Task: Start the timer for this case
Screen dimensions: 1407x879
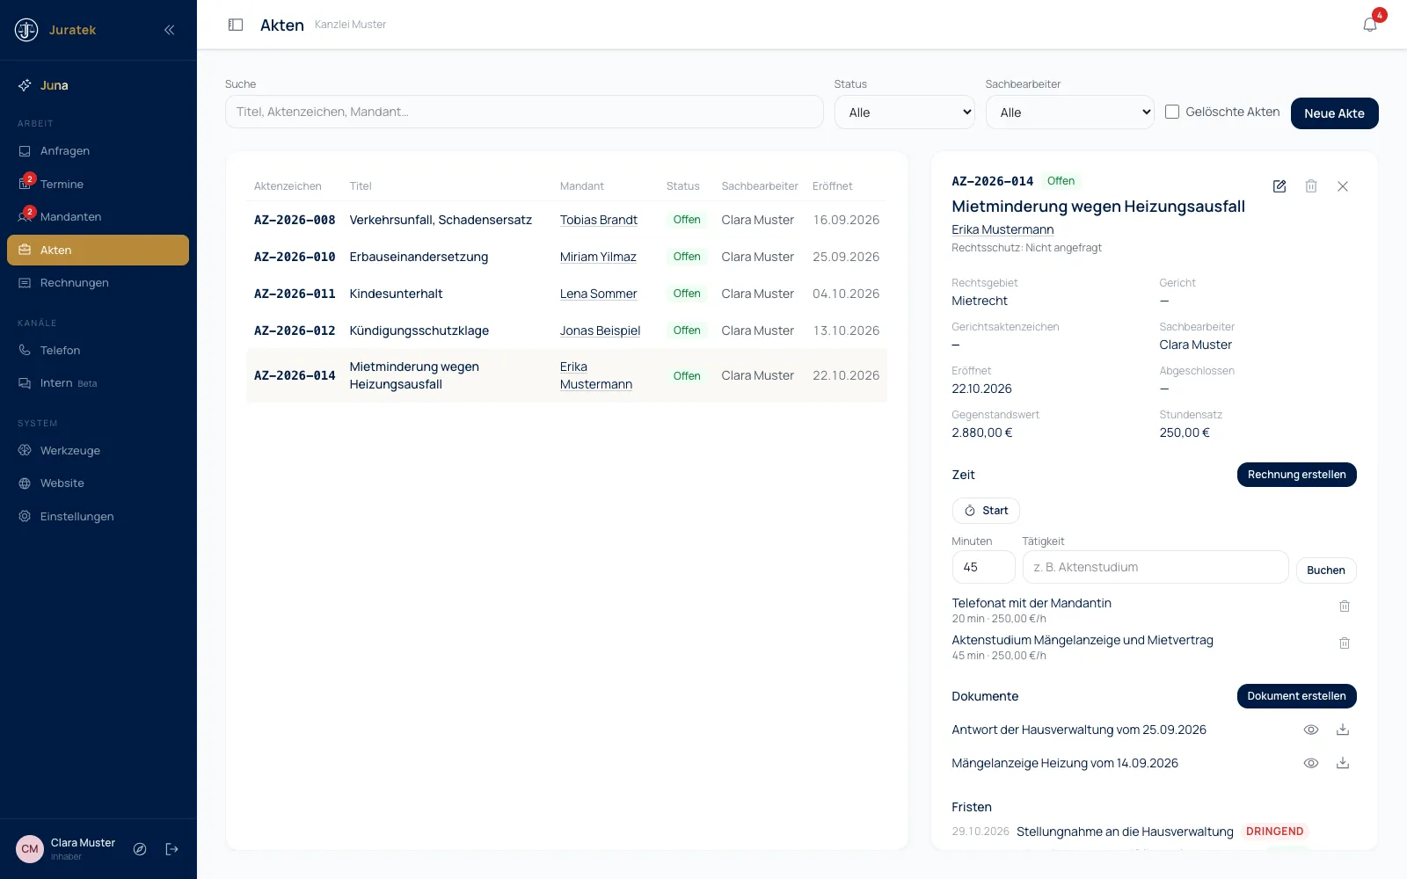Action: 986,511
